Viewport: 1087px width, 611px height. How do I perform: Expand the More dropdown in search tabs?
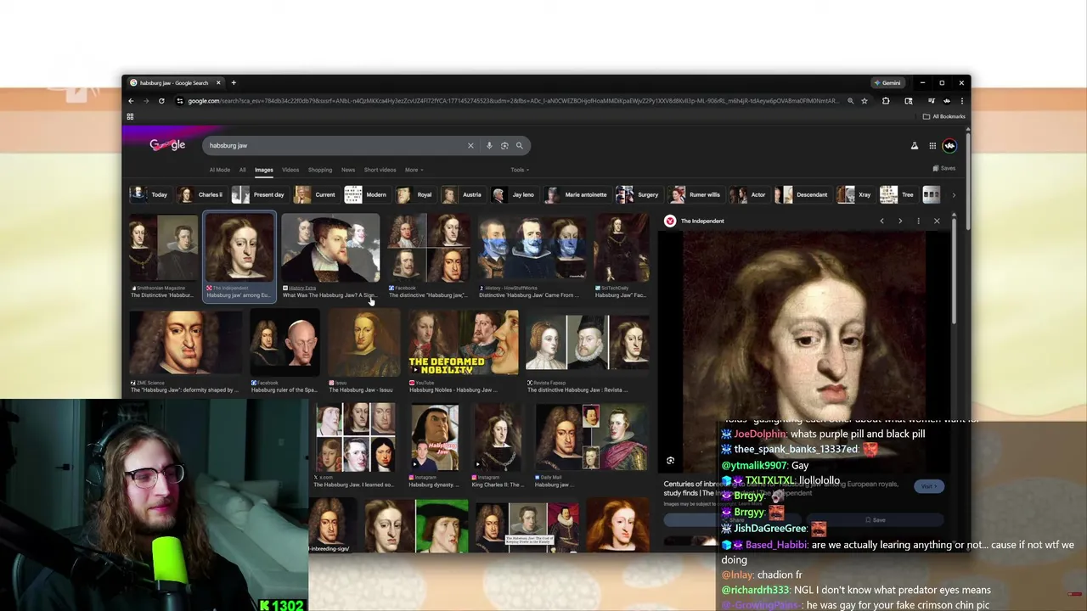pyautogui.click(x=414, y=170)
